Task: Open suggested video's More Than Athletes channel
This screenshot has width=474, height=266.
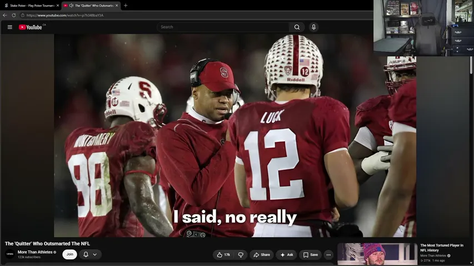Action: (433, 255)
